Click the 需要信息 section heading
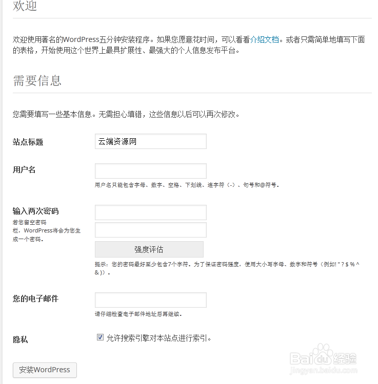 coord(37,80)
